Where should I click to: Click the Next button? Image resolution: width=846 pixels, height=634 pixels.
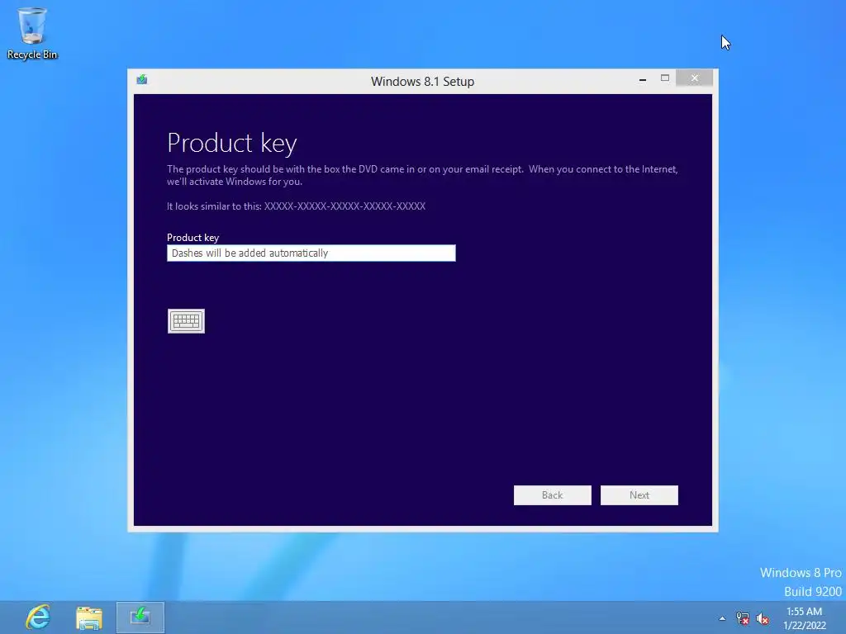639,495
